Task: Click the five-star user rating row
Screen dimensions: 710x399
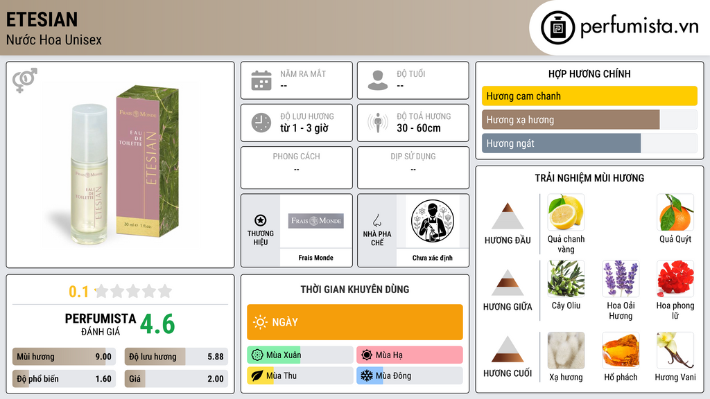Action: point(134,292)
